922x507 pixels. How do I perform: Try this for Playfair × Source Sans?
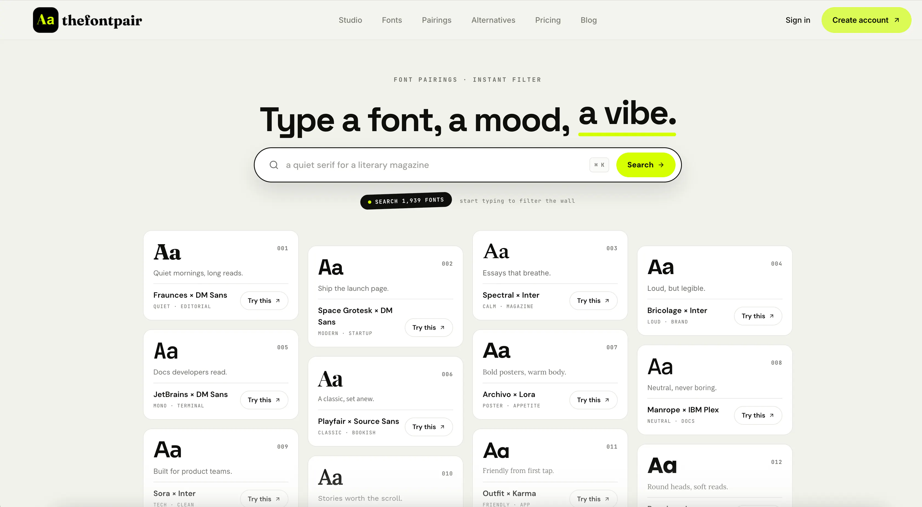click(x=428, y=427)
